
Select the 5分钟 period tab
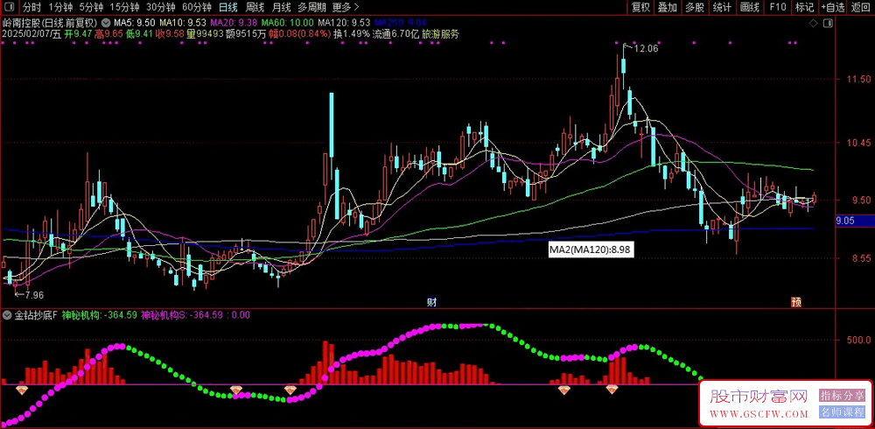(91, 7)
